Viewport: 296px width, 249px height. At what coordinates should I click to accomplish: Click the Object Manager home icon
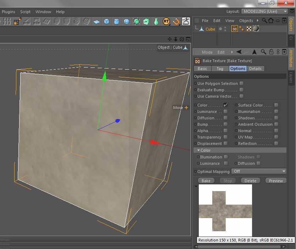[x=271, y=21]
